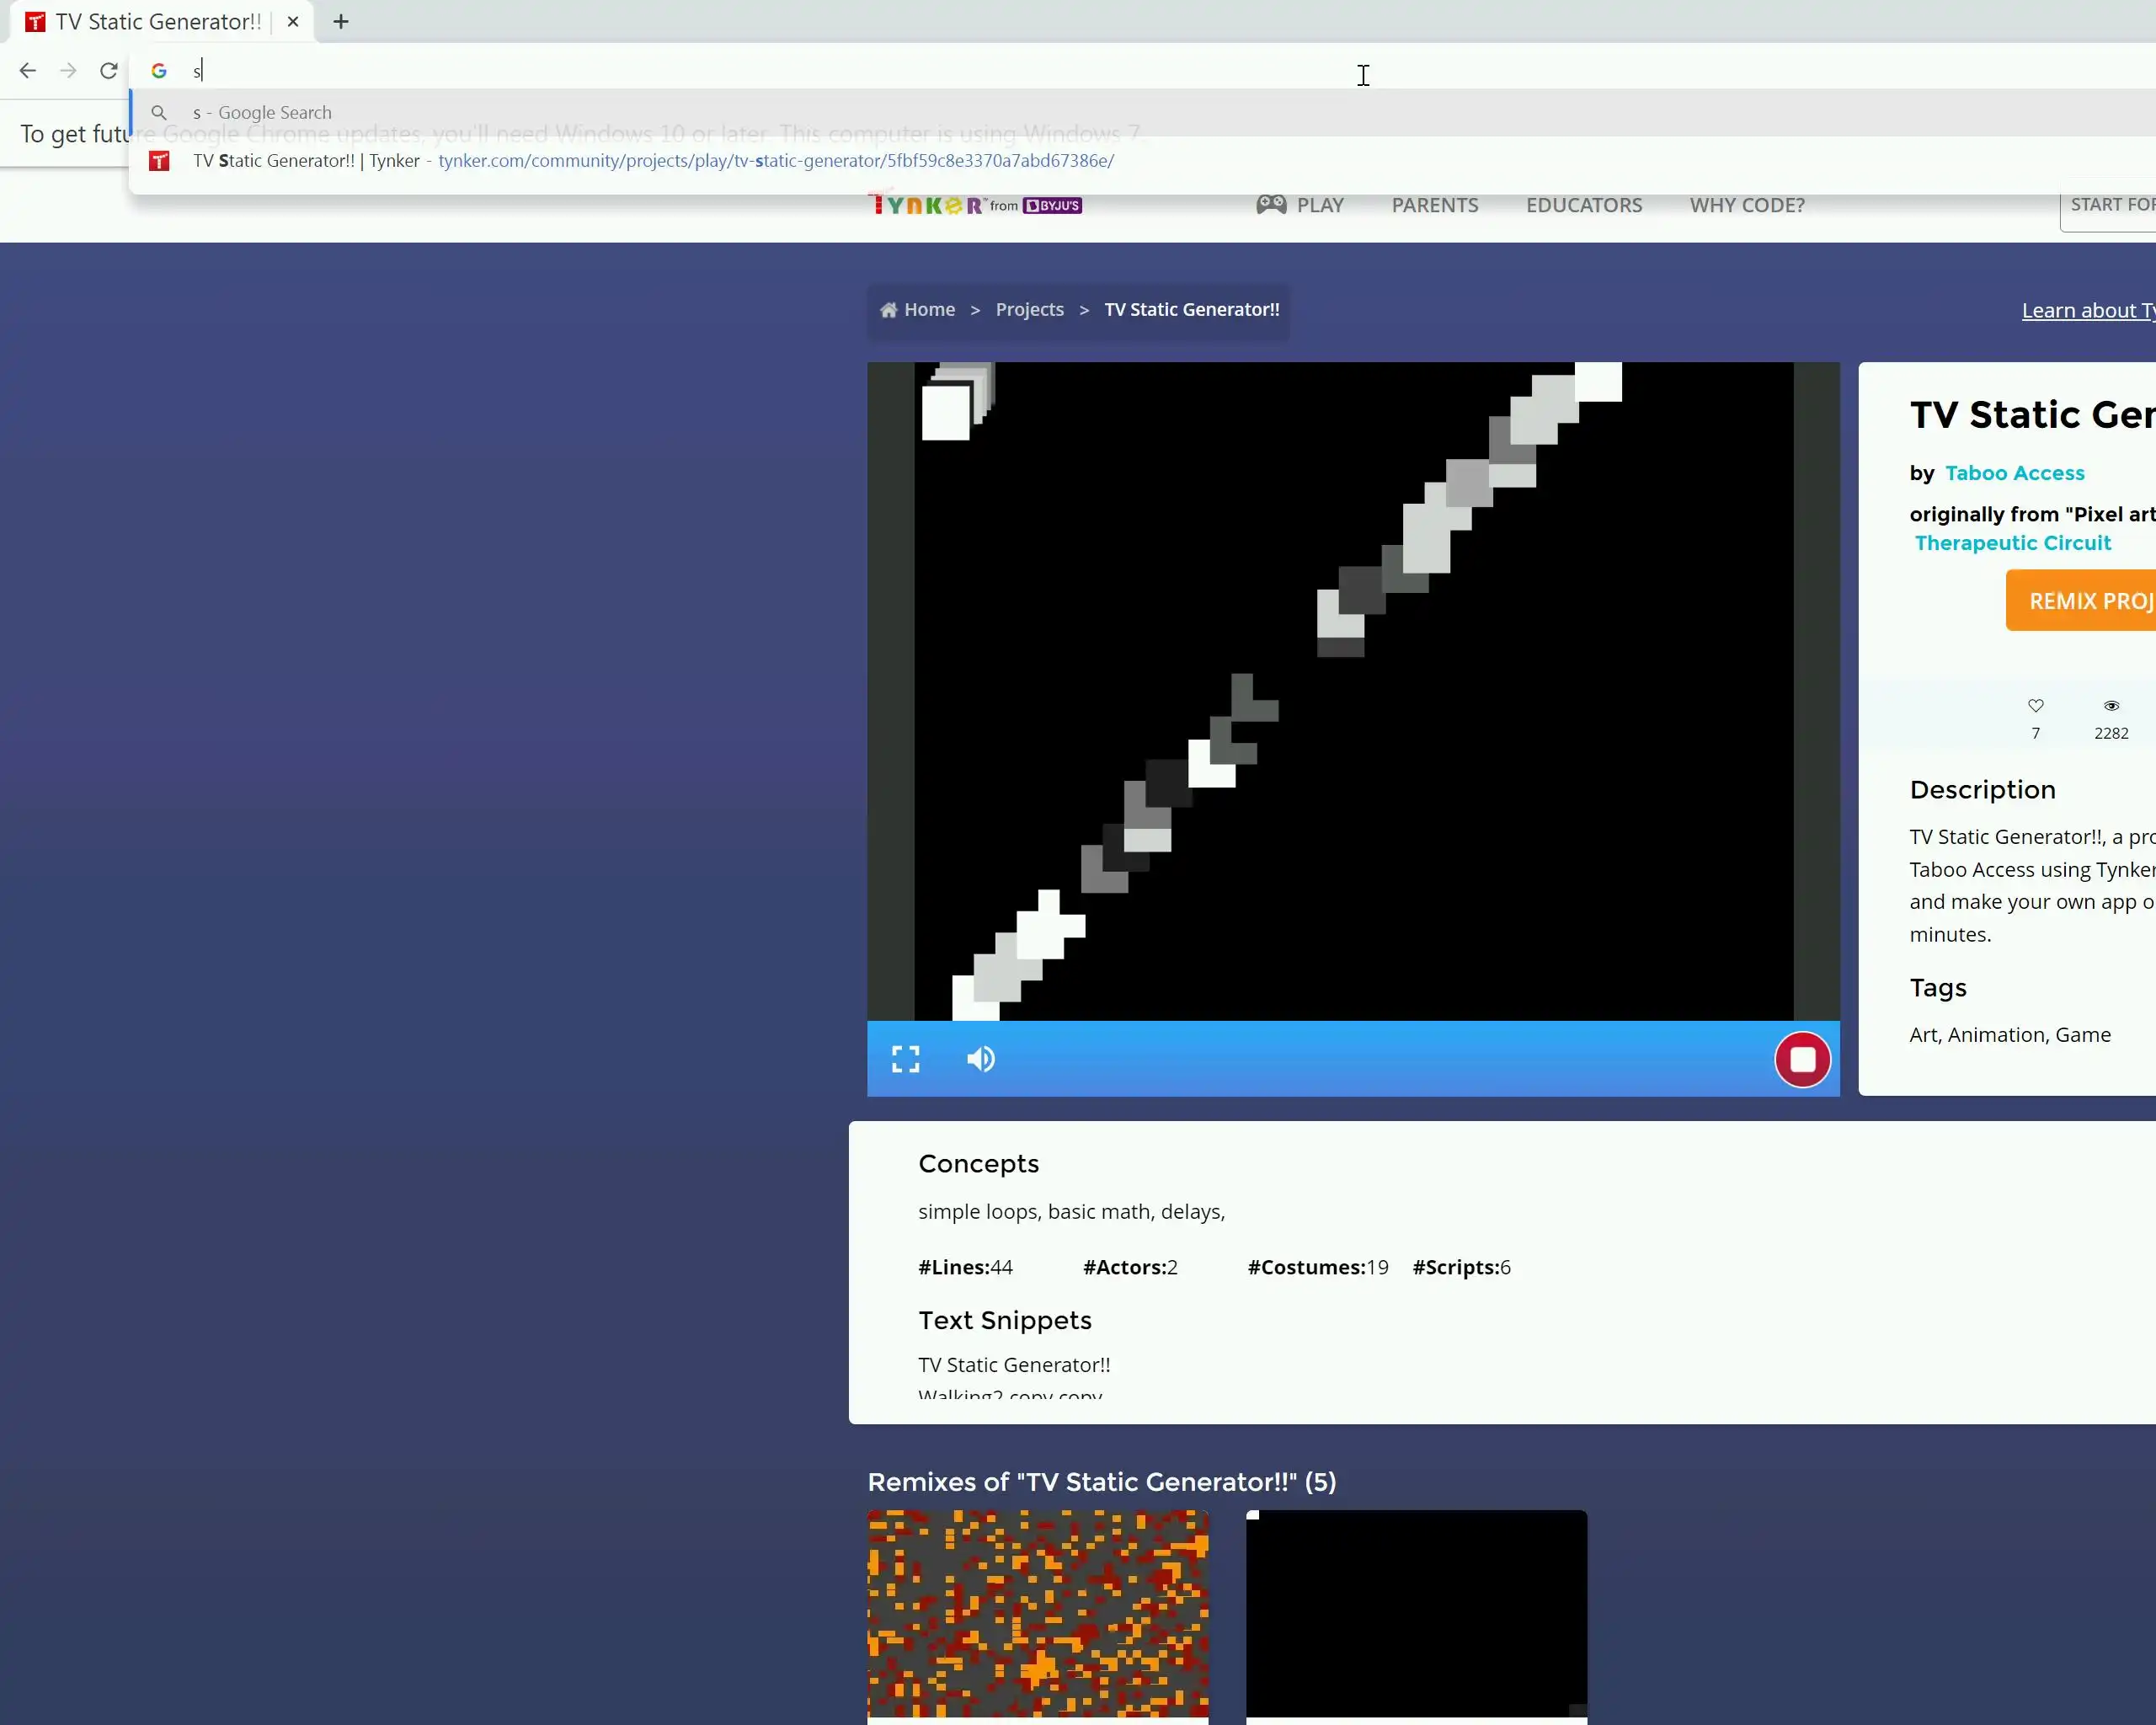Screen dimensions: 2156x1725
Task: Open the orange-red static remix thumbnail
Action: (1037, 1612)
